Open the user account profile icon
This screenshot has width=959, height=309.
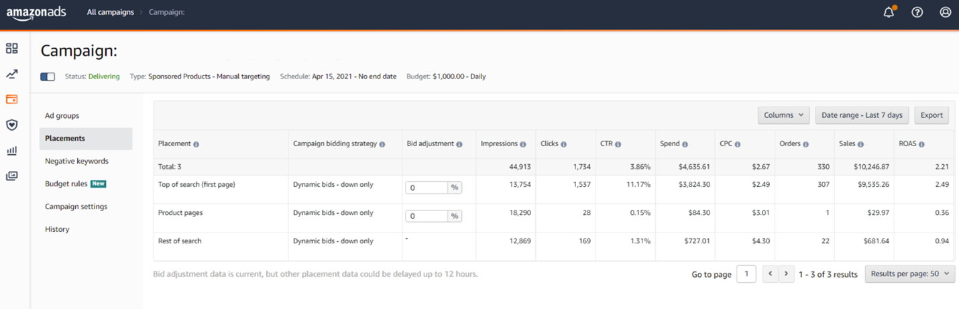[x=945, y=12]
